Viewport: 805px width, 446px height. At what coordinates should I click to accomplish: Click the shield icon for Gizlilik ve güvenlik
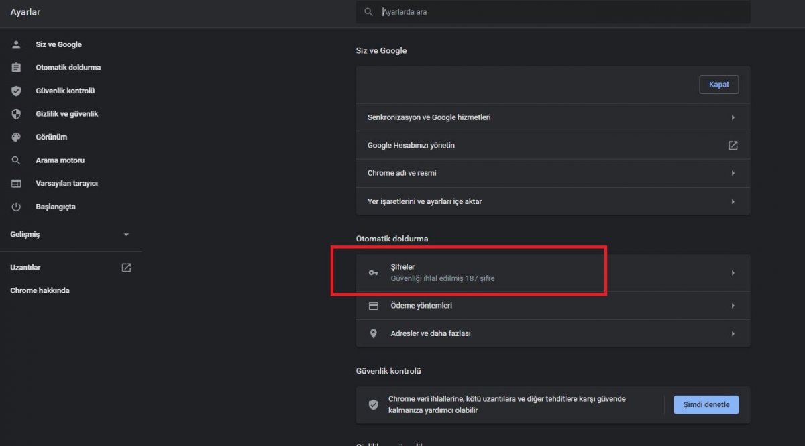tap(16, 114)
